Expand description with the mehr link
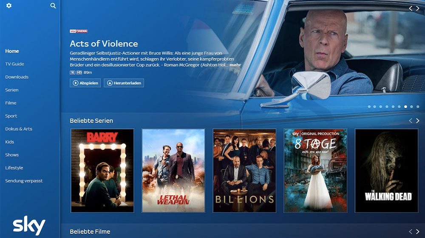This screenshot has width=425, height=238. coord(235,65)
